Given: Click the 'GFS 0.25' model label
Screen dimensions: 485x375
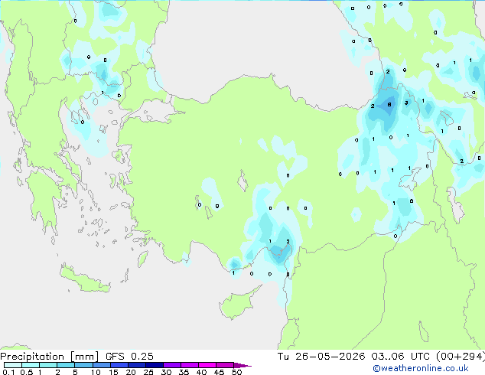Looking at the screenshot, I should tap(129, 357).
